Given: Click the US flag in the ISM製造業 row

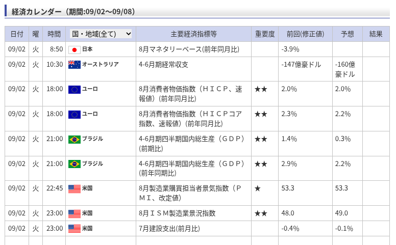Looking at the screenshot, I should pyautogui.click(x=75, y=214).
